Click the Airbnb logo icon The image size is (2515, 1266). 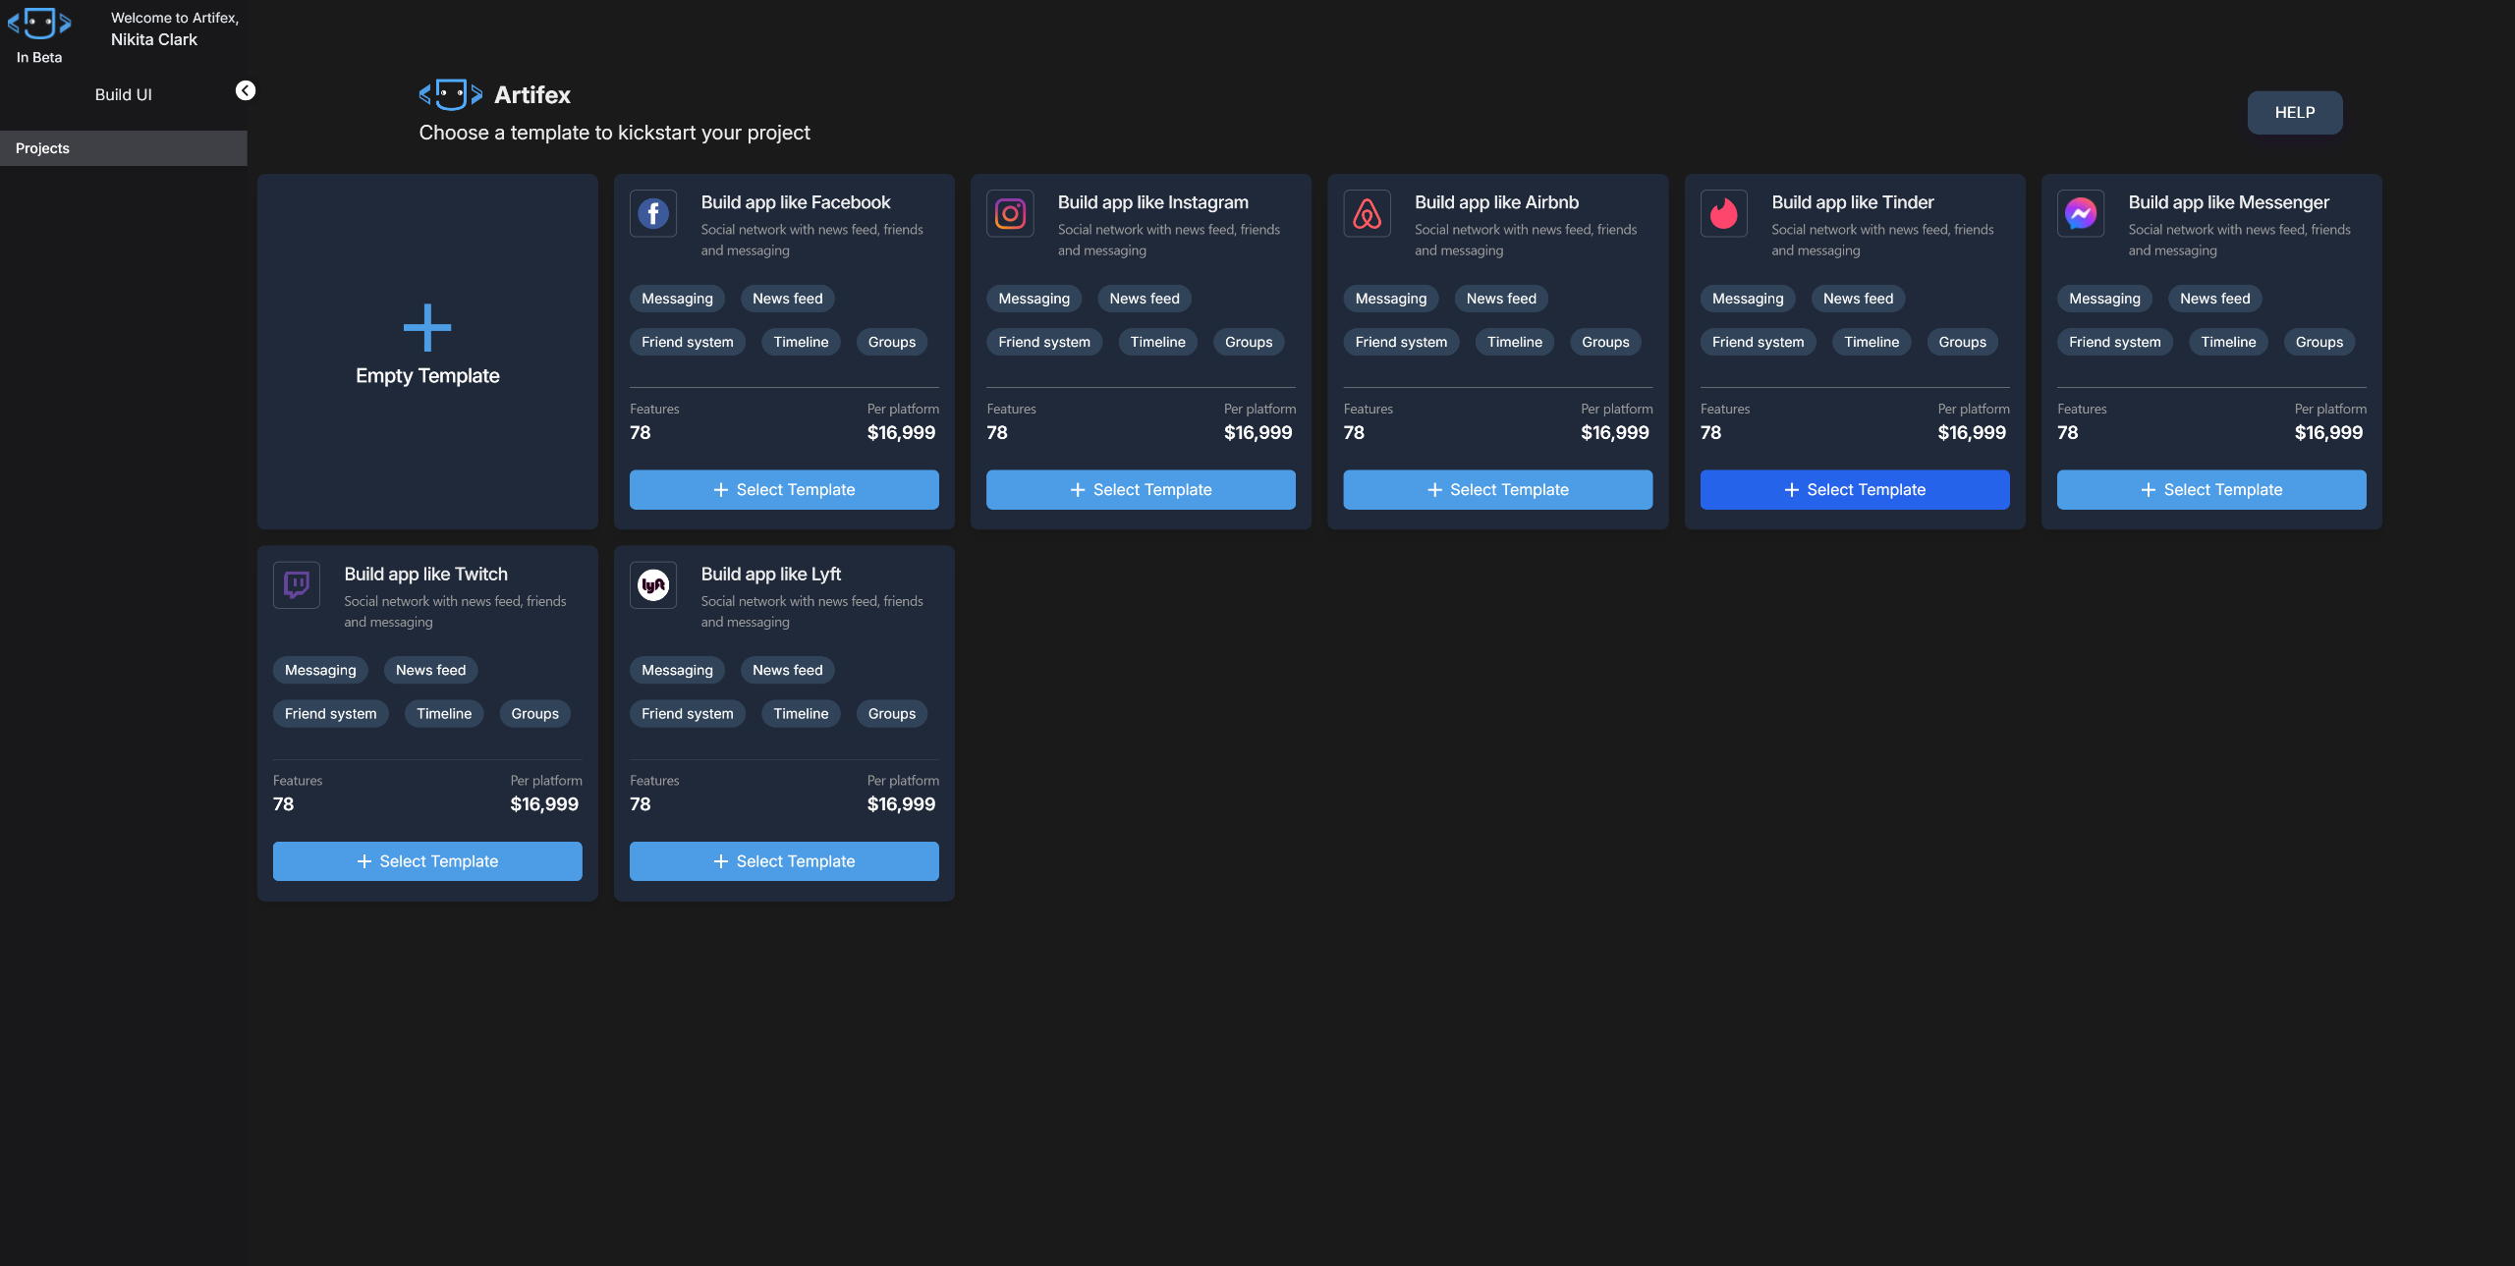point(1367,213)
